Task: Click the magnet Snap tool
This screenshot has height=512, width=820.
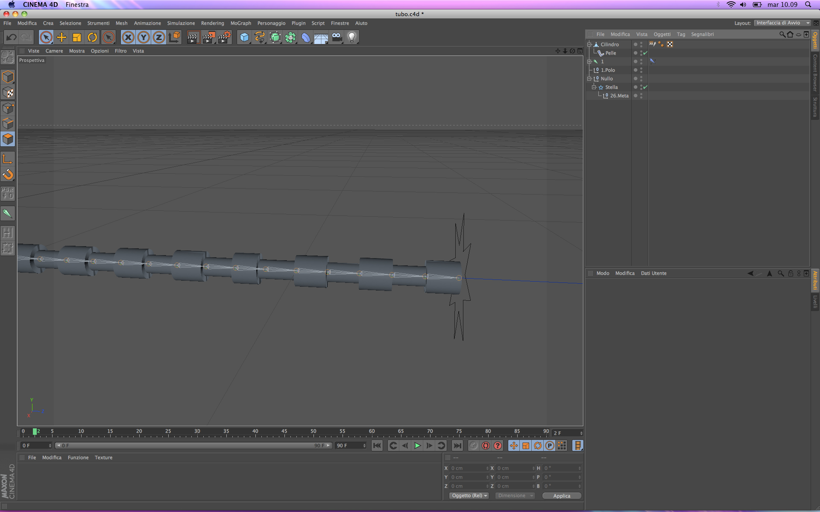Action: [x=8, y=175]
